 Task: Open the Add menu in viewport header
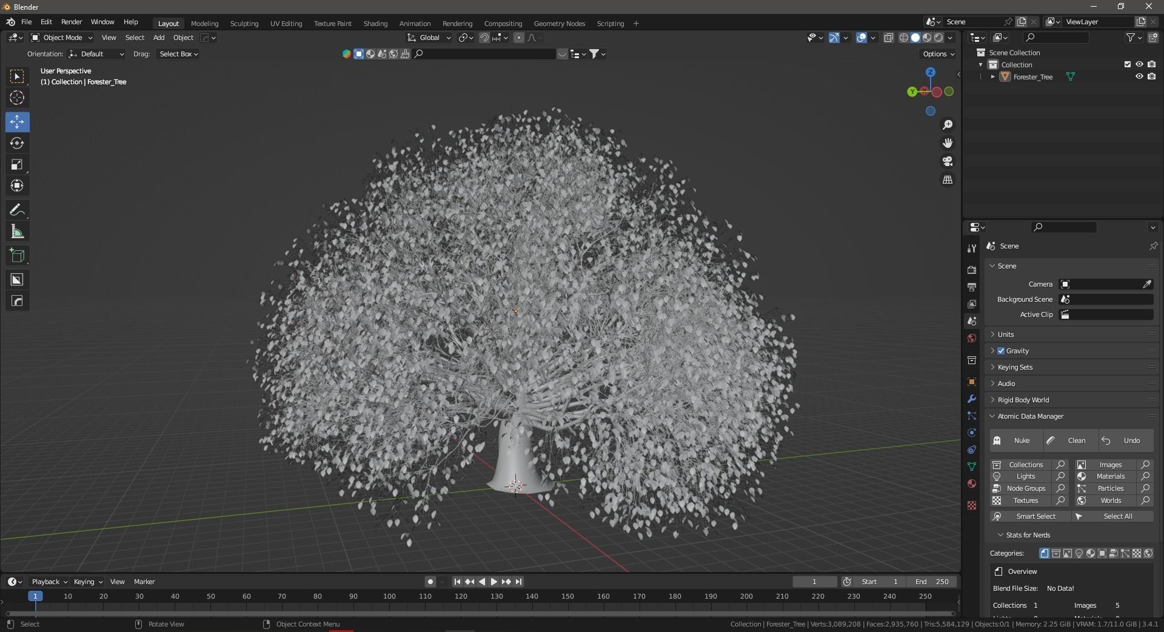(x=159, y=38)
